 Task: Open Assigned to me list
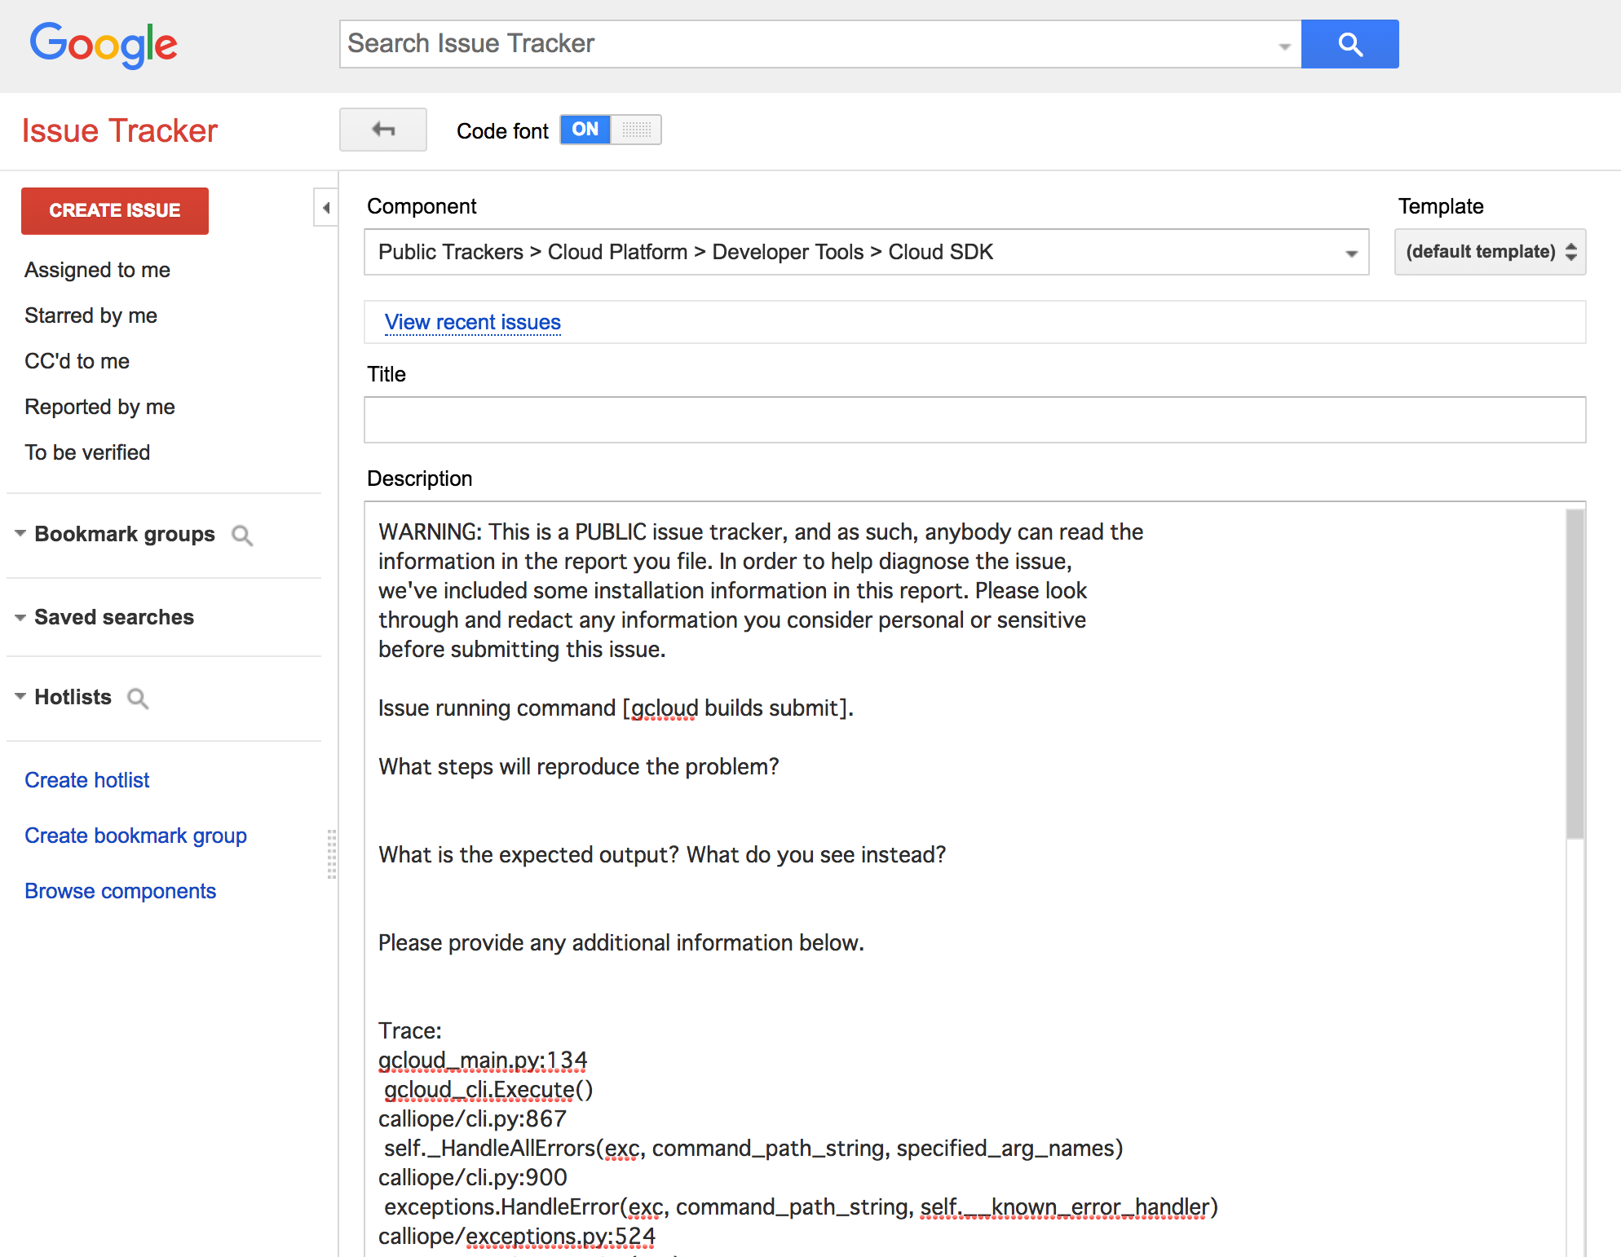pyautogui.click(x=98, y=270)
